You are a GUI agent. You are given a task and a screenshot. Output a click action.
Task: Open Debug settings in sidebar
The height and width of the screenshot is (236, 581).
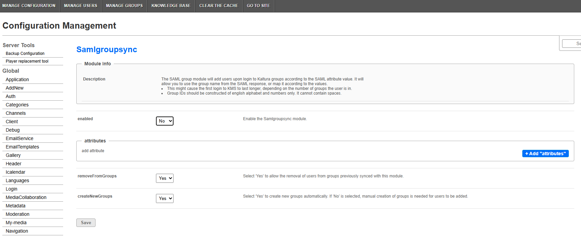click(x=12, y=130)
